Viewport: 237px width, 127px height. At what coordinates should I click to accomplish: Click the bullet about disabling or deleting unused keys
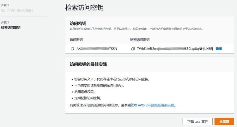click(x=99, y=85)
